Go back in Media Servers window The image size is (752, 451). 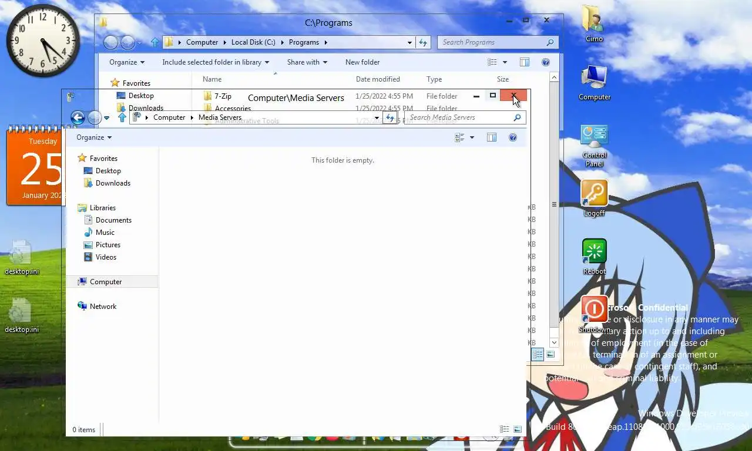(x=78, y=117)
